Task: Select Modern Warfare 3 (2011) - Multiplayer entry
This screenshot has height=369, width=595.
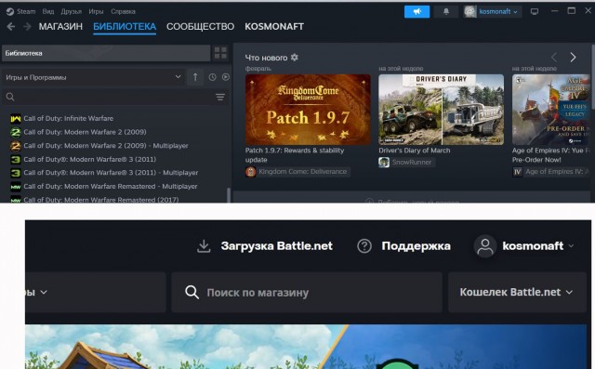Action: click(x=111, y=173)
